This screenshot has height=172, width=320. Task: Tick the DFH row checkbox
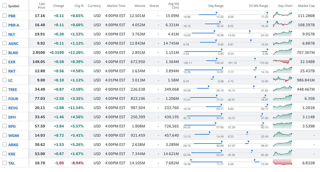pos(5,117)
